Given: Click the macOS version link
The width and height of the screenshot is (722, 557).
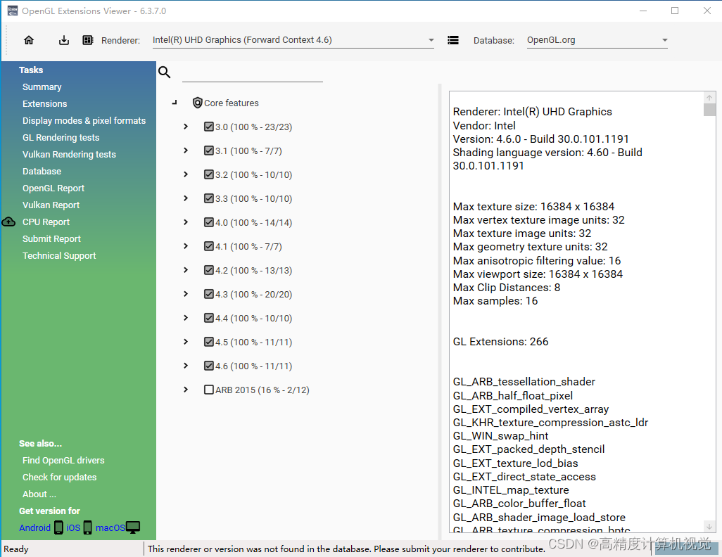Looking at the screenshot, I should (110, 527).
